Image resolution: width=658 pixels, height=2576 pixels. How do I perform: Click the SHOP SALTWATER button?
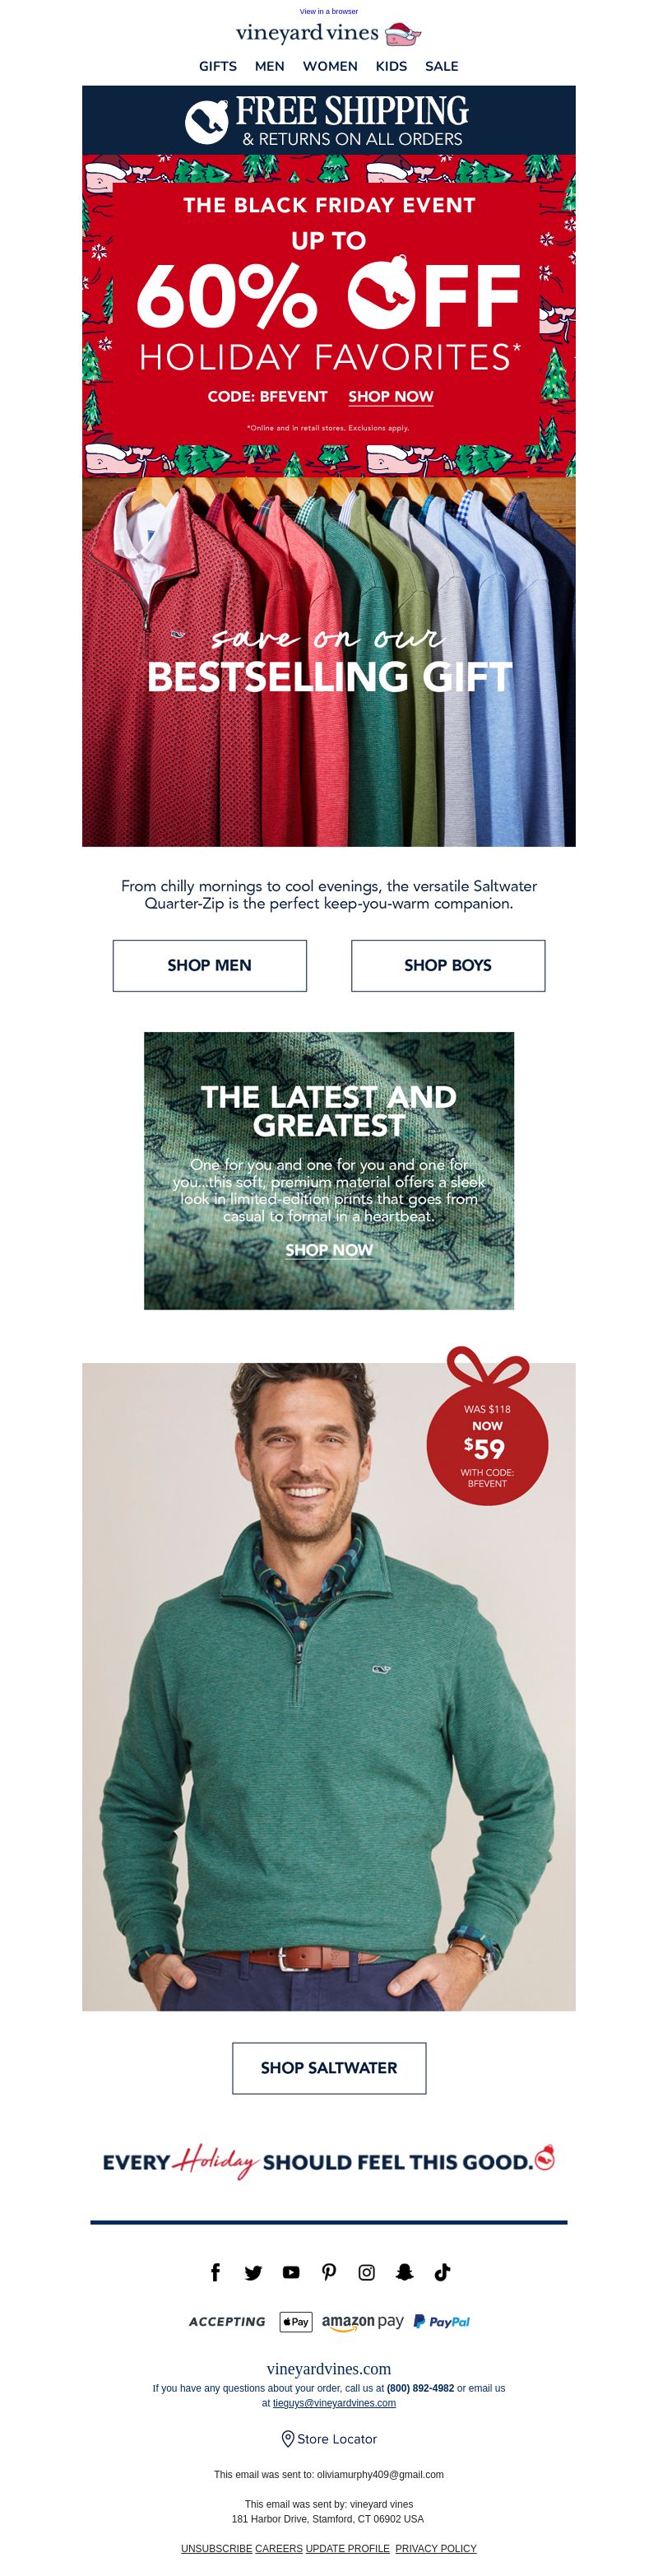click(329, 2067)
